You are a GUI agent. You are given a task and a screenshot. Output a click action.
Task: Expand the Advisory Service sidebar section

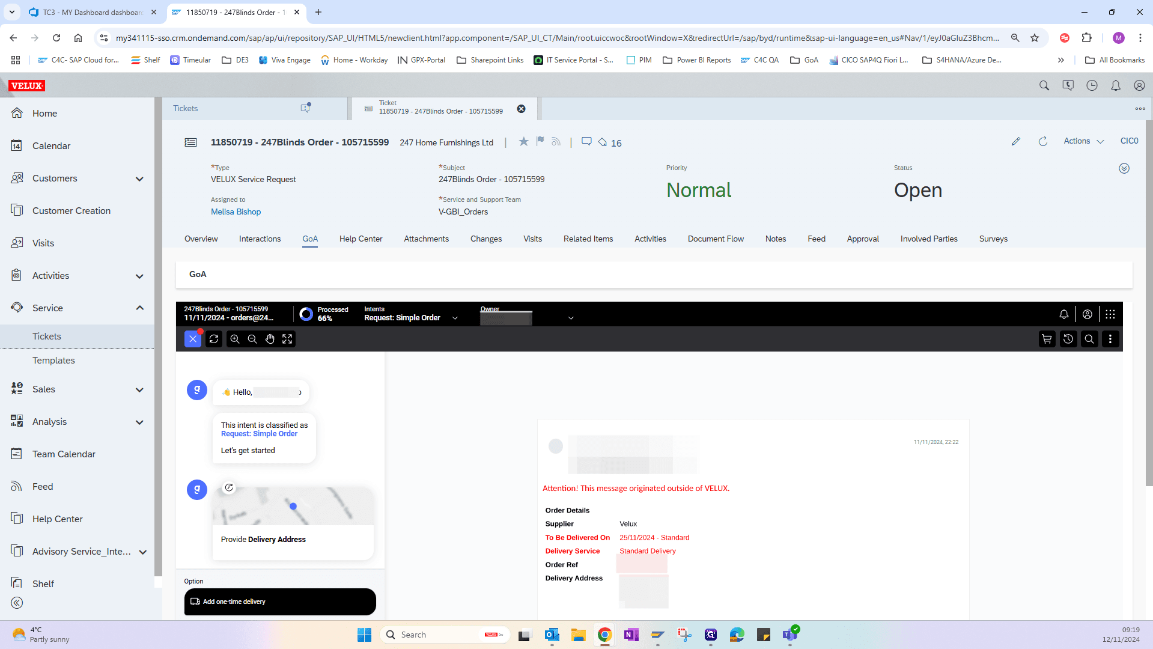coord(143,552)
